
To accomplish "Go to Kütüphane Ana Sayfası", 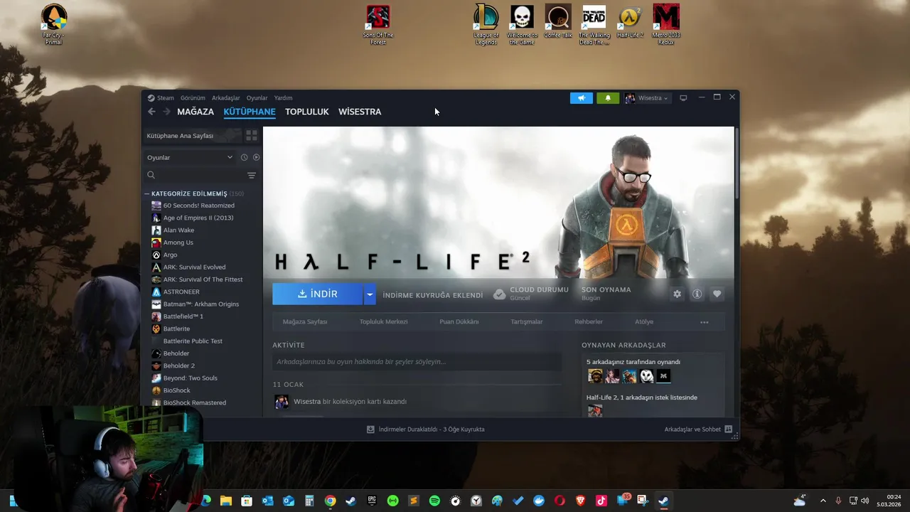I will pos(192,135).
